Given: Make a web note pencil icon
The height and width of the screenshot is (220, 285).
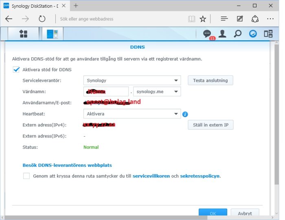Looking at the screenshot, I should (x=240, y=19).
